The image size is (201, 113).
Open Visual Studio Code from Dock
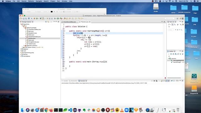(70, 110)
